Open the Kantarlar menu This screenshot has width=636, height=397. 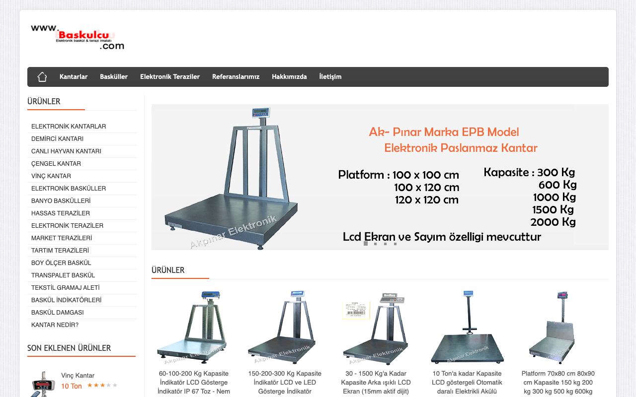tap(74, 77)
